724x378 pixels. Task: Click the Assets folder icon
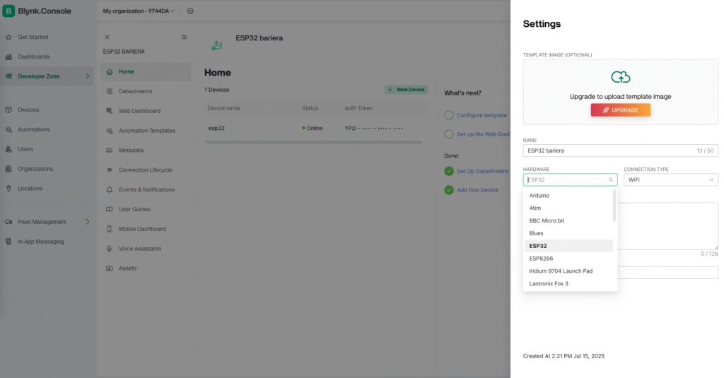click(x=110, y=268)
